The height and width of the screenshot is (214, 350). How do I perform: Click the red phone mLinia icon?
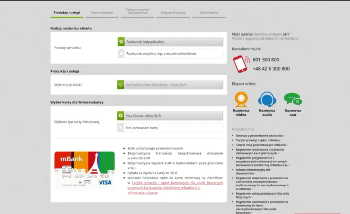241,64
